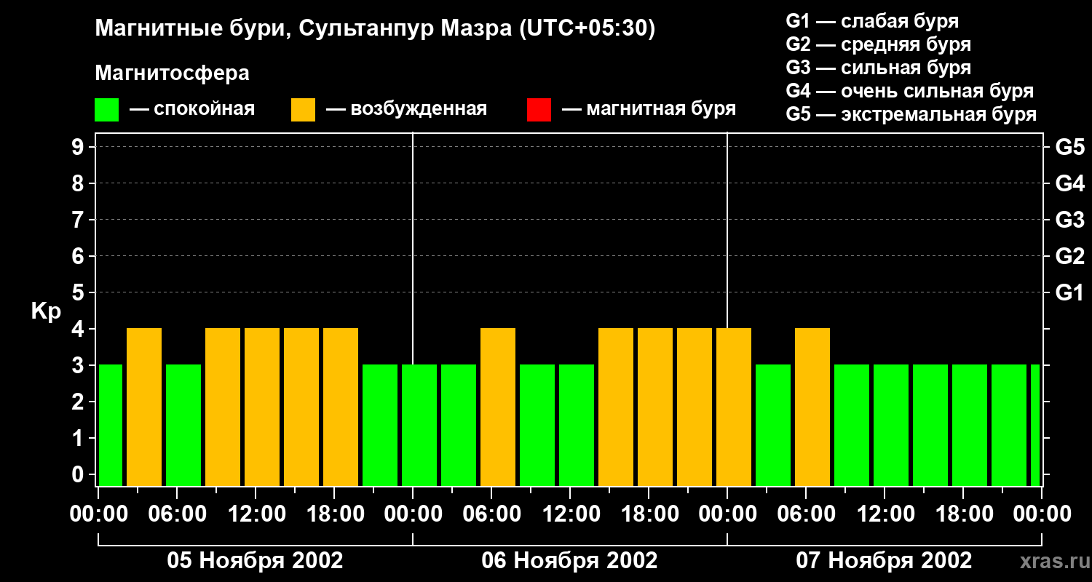Select the first orange bar on 05 November
This screenshot has width=1092, height=582.
click(144, 407)
